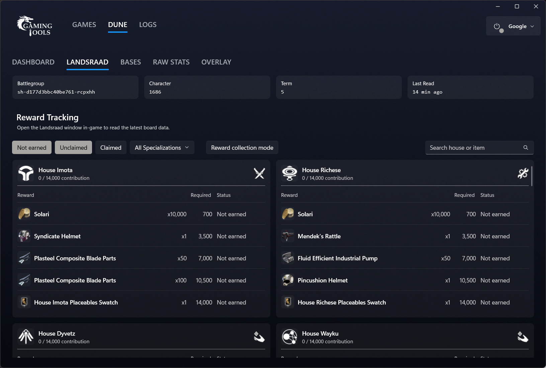Image resolution: width=546 pixels, height=368 pixels.
Task: Select the LANDSRAAD tab
Action: 87,62
